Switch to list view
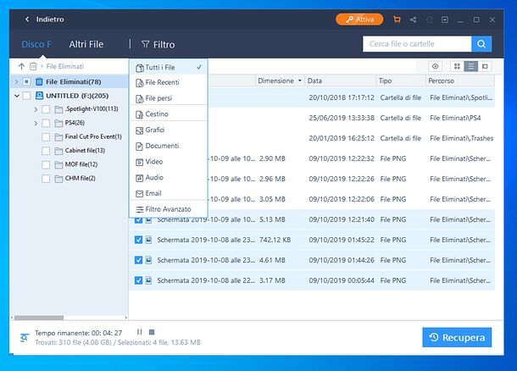Image resolution: width=517 pixels, height=371 pixels. 471,66
